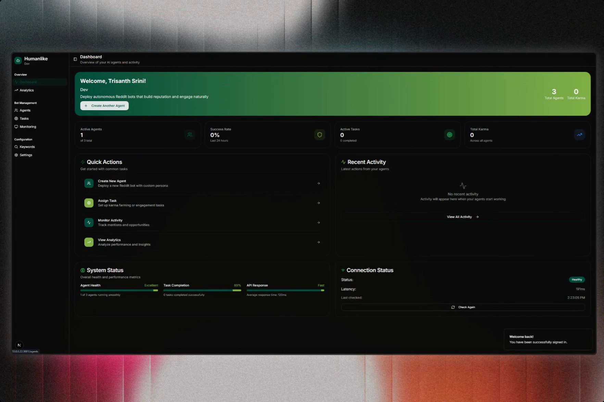
Task: Follow the View All Activity link
Action: coord(463,217)
